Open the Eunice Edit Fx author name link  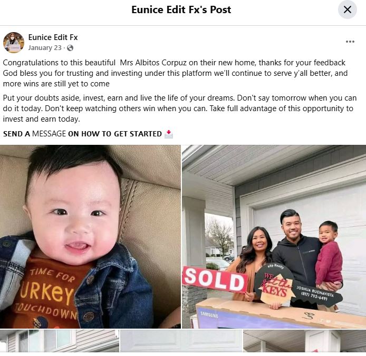[x=53, y=37]
